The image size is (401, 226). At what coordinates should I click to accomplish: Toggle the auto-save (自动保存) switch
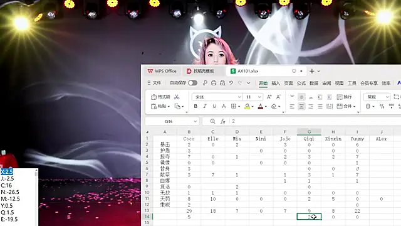click(192, 83)
